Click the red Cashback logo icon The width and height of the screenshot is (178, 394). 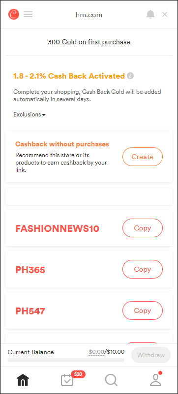(x=14, y=14)
